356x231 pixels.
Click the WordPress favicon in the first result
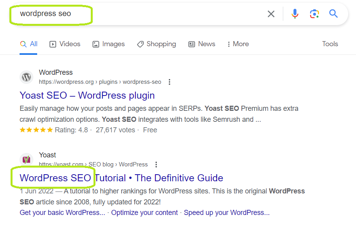coord(26,77)
